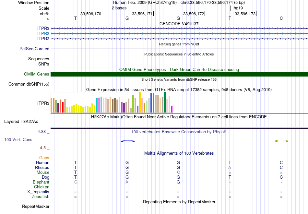Click the light blue ITPR3 transcript label
The image size is (308, 214).
[x=43, y=33]
